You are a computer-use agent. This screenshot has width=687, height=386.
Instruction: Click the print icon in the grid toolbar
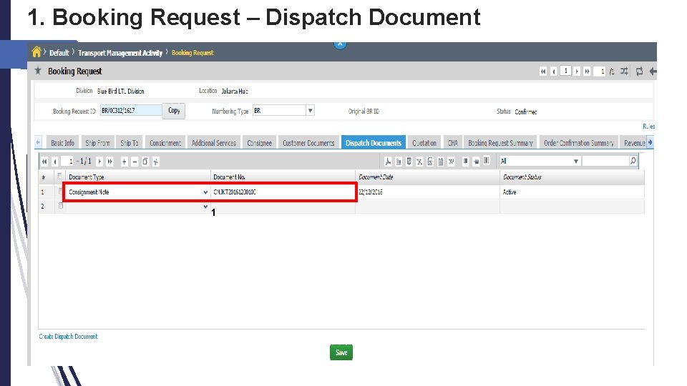tap(477, 161)
